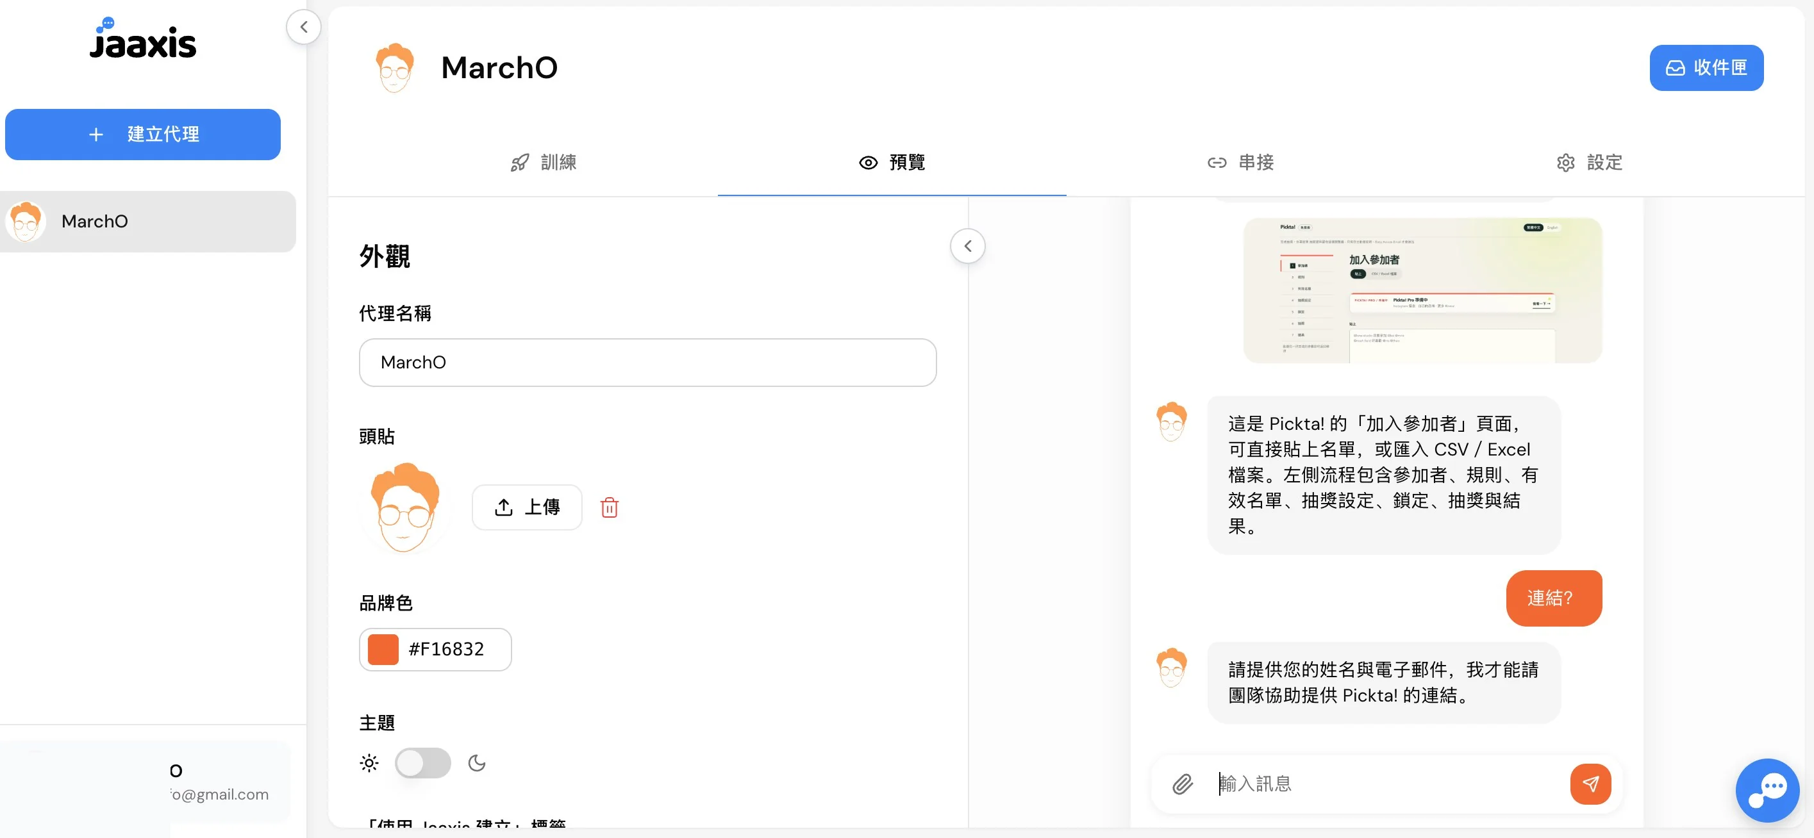Screen dimensions: 1814x838
Task: Switch to the 訓練 tab
Action: pyautogui.click(x=544, y=163)
